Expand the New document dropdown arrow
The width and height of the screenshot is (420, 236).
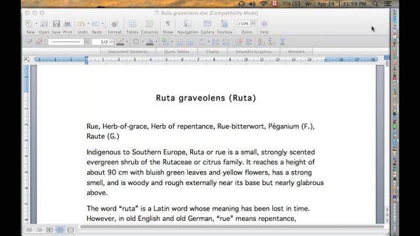click(36, 24)
